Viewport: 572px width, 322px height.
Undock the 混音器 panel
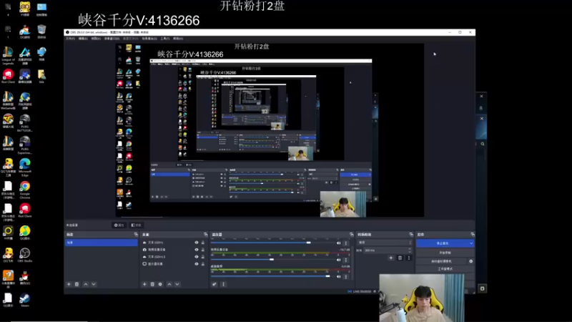tap(352, 235)
